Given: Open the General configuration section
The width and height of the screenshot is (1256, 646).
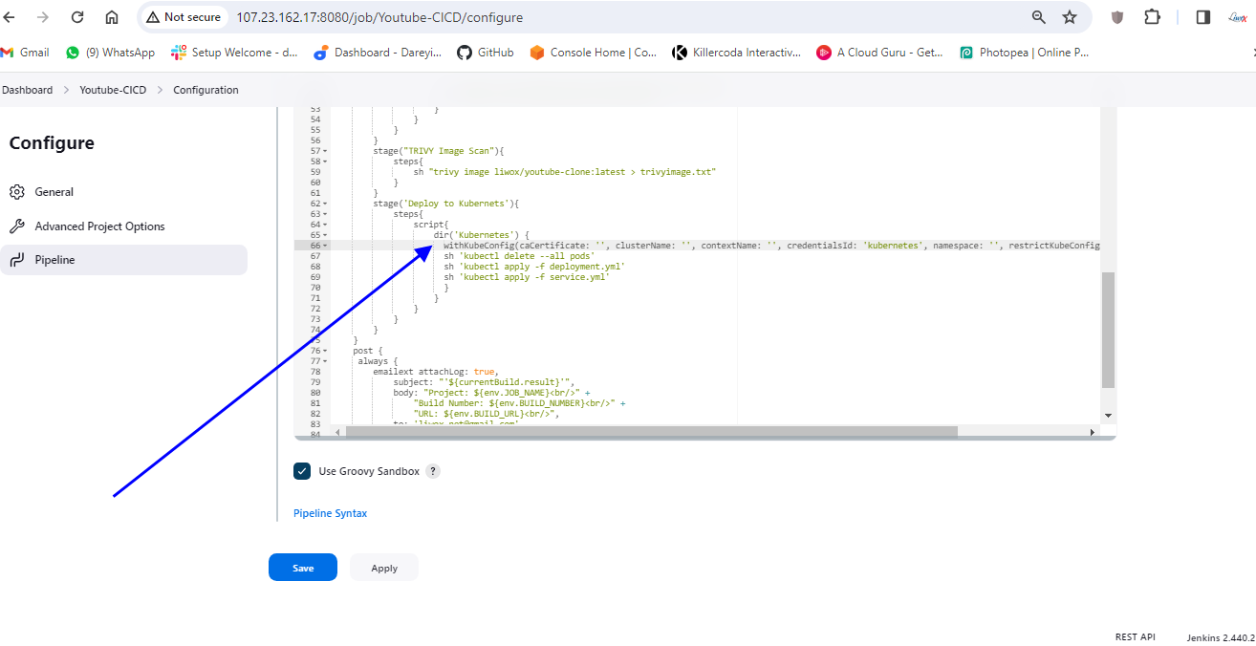Looking at the screenshot, I should pos(54,192).
